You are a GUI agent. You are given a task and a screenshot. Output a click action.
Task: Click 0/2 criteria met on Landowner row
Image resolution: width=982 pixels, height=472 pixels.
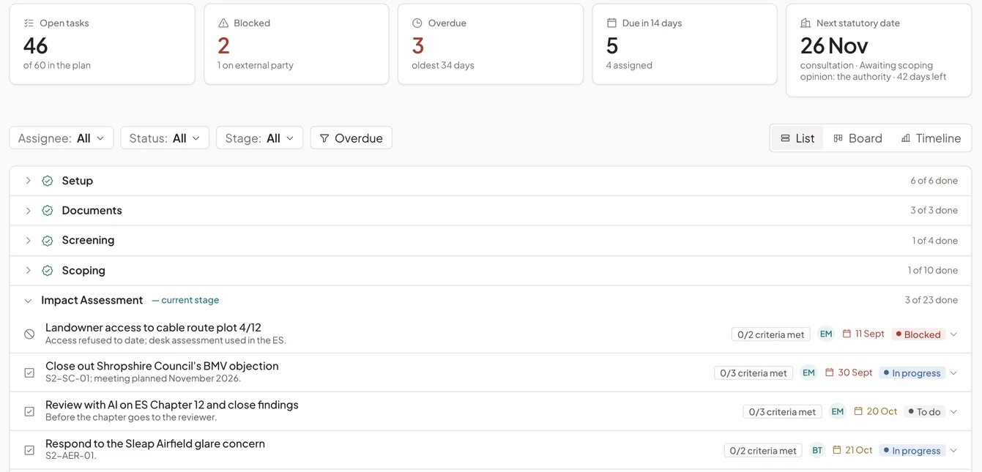(771, 334)
